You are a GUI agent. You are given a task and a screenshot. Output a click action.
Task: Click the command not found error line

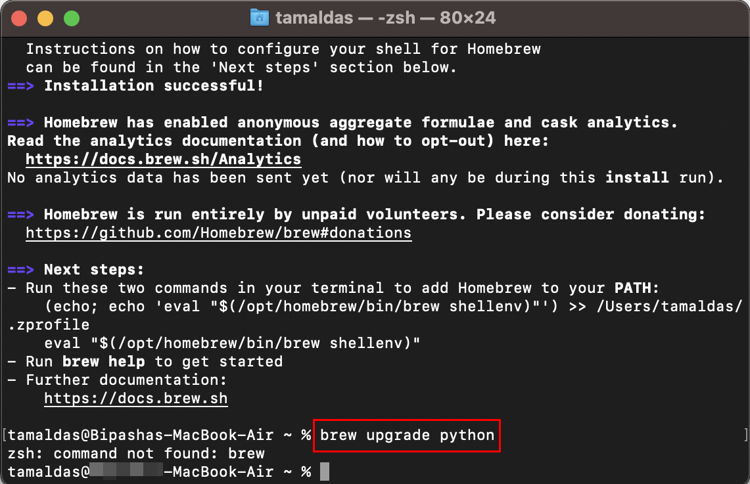tap(131, 453)
